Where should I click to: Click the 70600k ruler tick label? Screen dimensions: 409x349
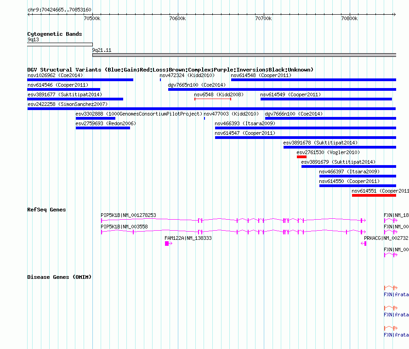coord(178,18)
